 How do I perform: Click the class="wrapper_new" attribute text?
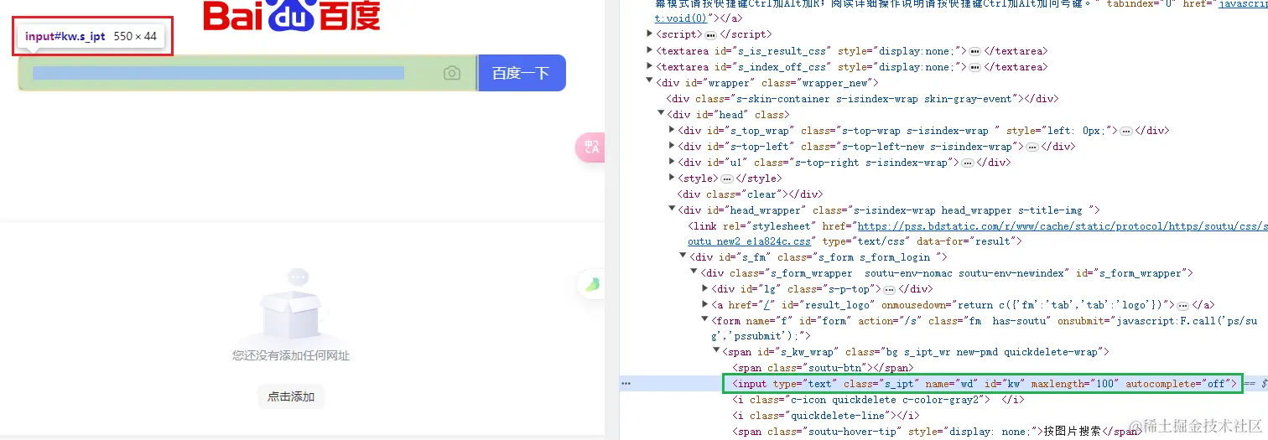pyautogui.click(x=818, y=83)
